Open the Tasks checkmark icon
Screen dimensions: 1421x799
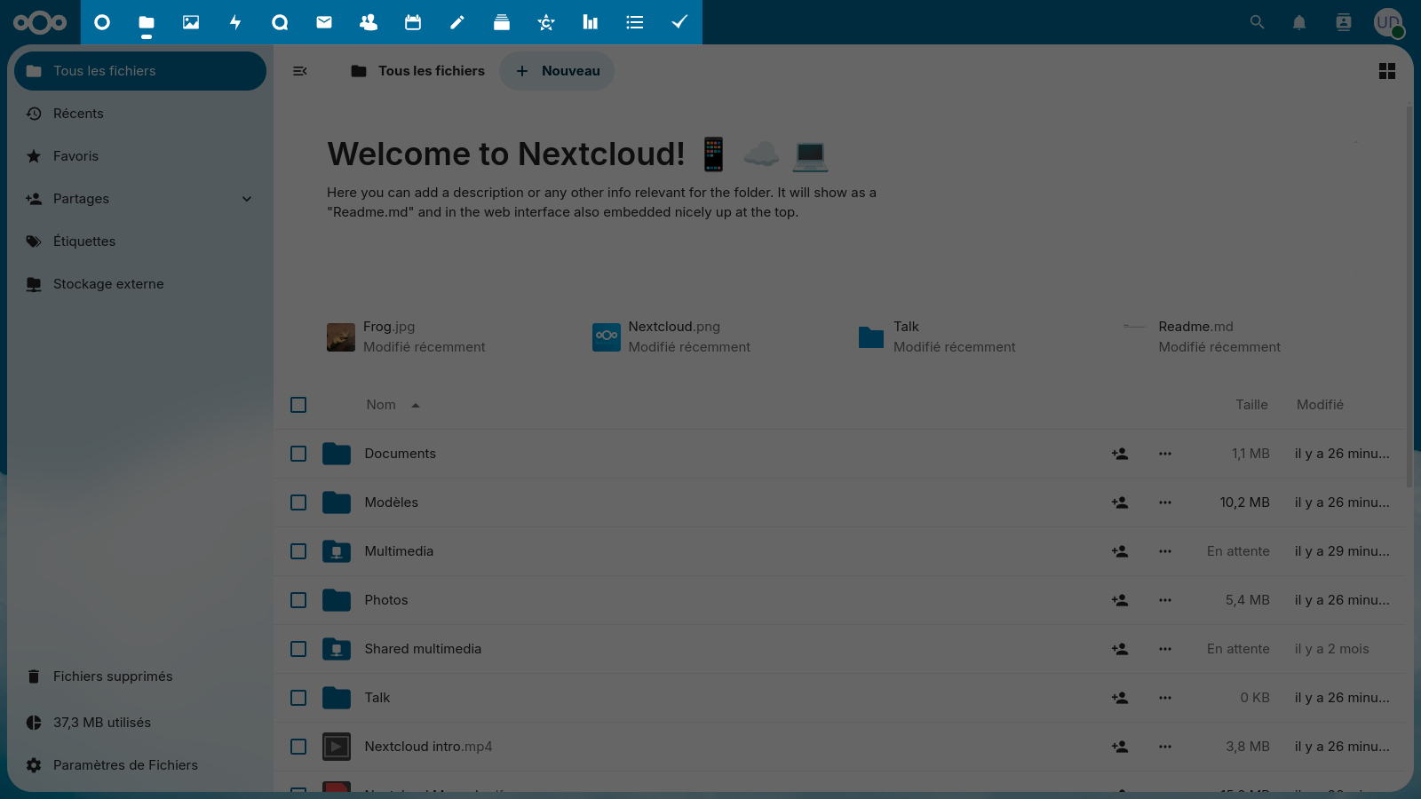pos(679,22)
